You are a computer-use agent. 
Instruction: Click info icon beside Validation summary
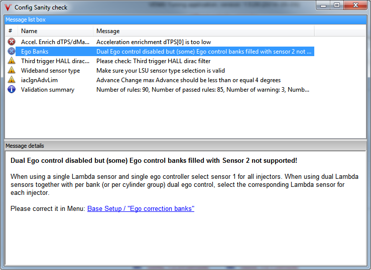pyautogui.click(x=12, y=89)
